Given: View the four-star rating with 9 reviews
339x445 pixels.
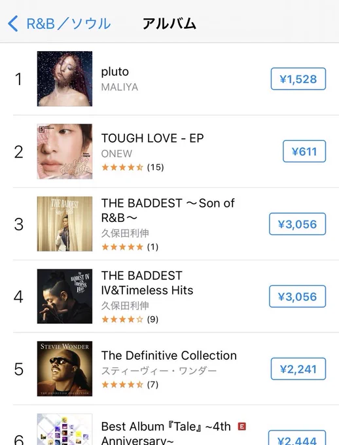Looking at the screenshot, I should 130,319.
